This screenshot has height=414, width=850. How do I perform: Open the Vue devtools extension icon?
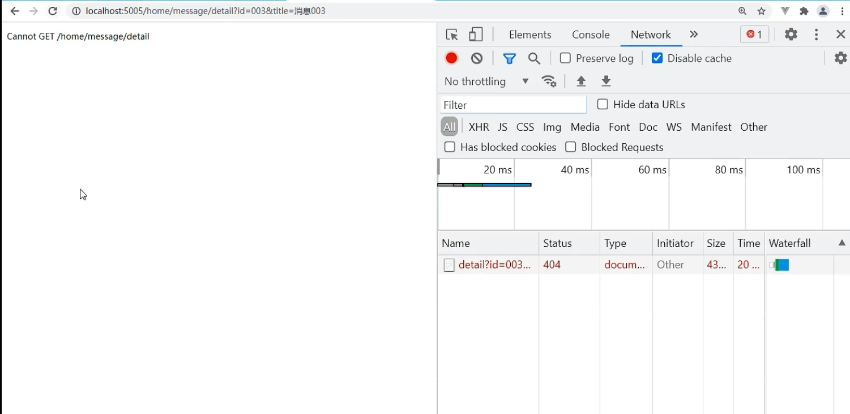[785, 11]
